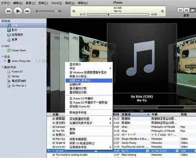
Task: Open the 帮助(H) menu
Action: [83, 3]
